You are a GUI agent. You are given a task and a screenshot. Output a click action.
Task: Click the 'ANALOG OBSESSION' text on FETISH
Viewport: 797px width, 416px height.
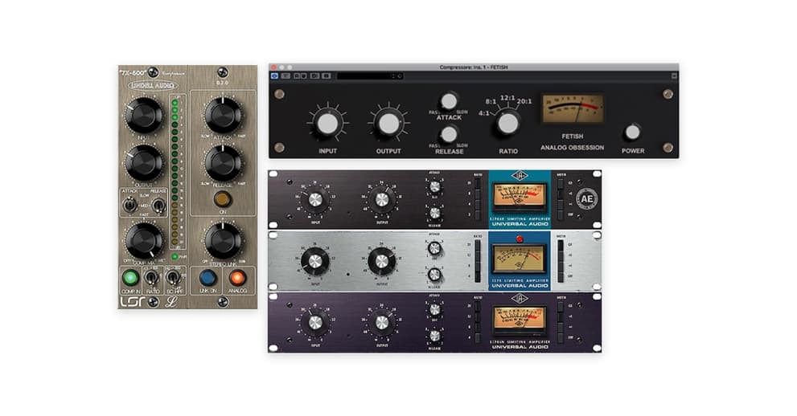[572, 148]
